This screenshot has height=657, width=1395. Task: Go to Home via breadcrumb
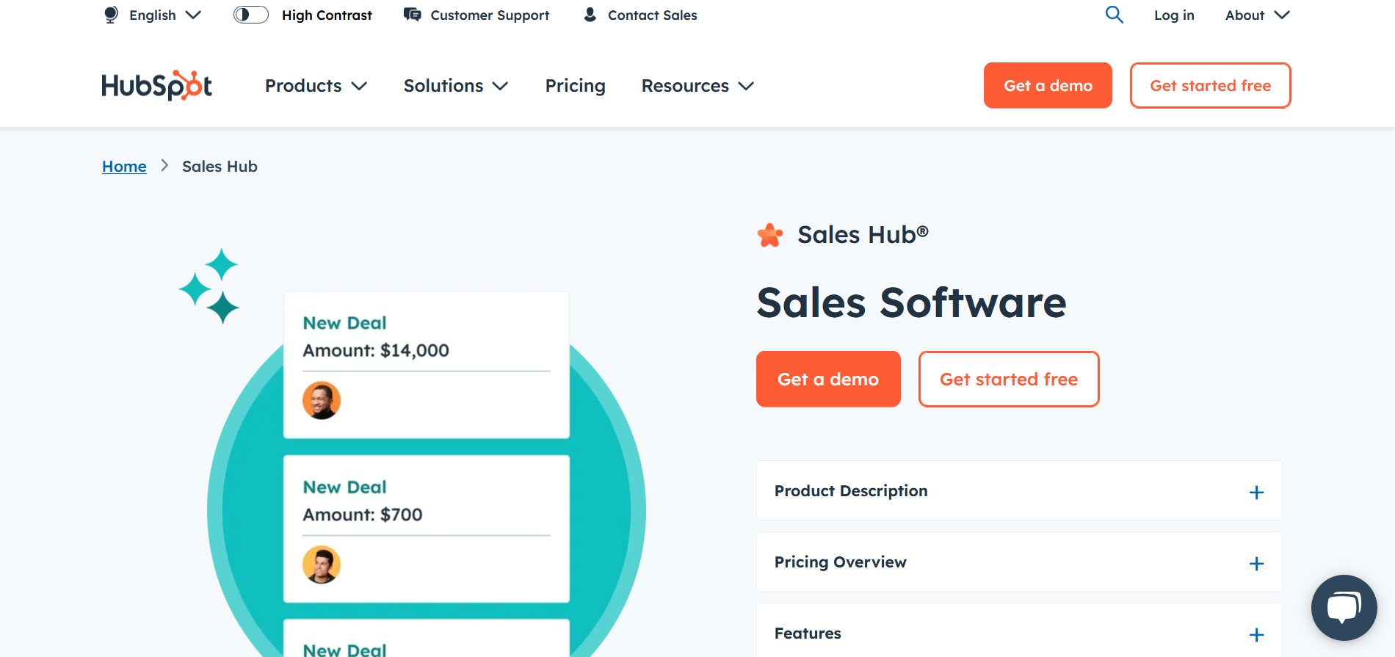(124, 167)
